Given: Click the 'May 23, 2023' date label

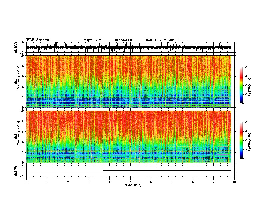Looking at the screenshot, I should coord(93,40).
